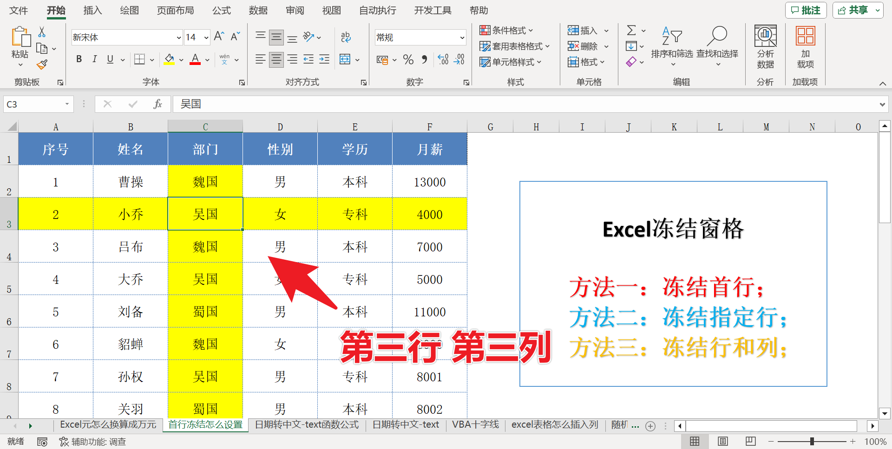Click the AutoSum sigma icon
The height and width of the screenshot is (449, 892).
point(631,31)
